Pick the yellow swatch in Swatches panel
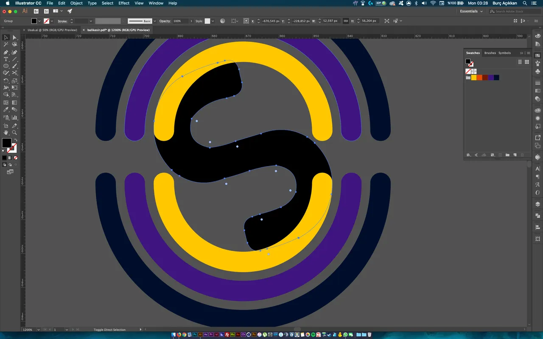Screen dimensions: 543x339 click(474, 78)
